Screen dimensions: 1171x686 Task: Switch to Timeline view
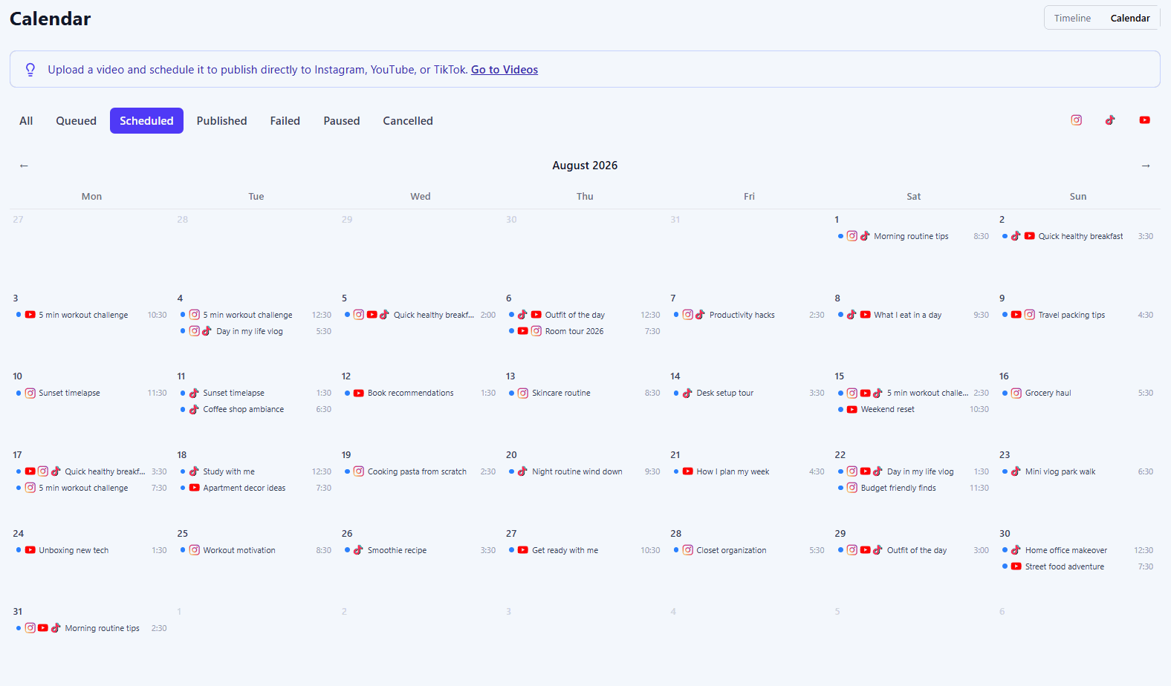pos(1072,18)
